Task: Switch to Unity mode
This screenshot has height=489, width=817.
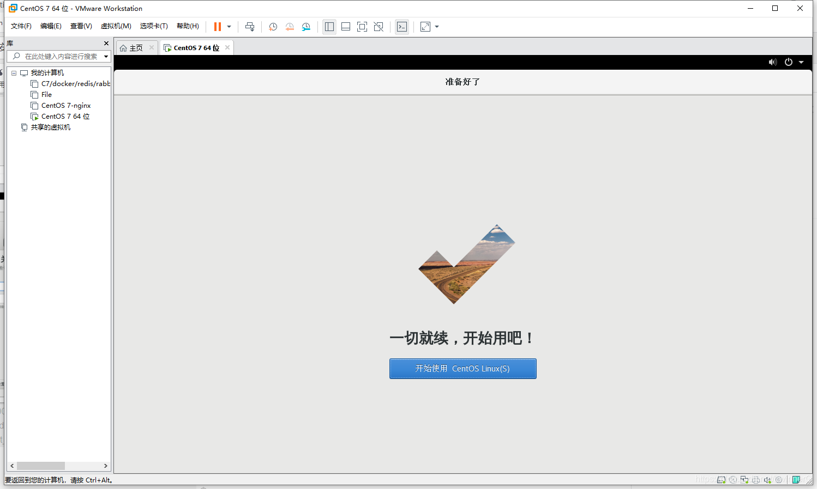Action: click(379, 27)
